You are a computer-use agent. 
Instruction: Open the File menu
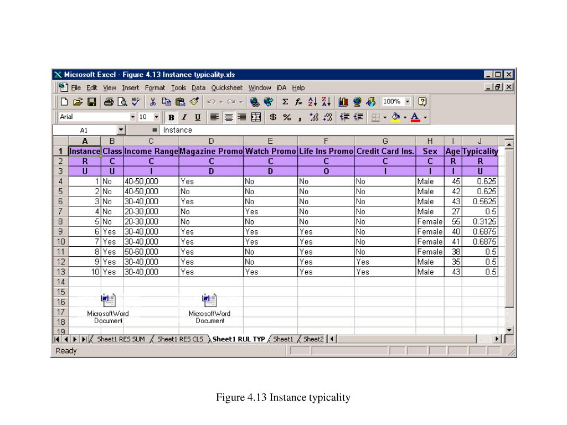tap(75, 88)
